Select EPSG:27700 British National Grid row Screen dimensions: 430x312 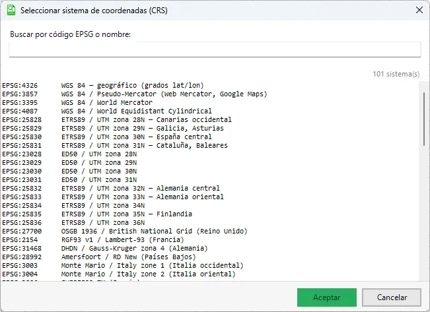click(x=210, y=231)
